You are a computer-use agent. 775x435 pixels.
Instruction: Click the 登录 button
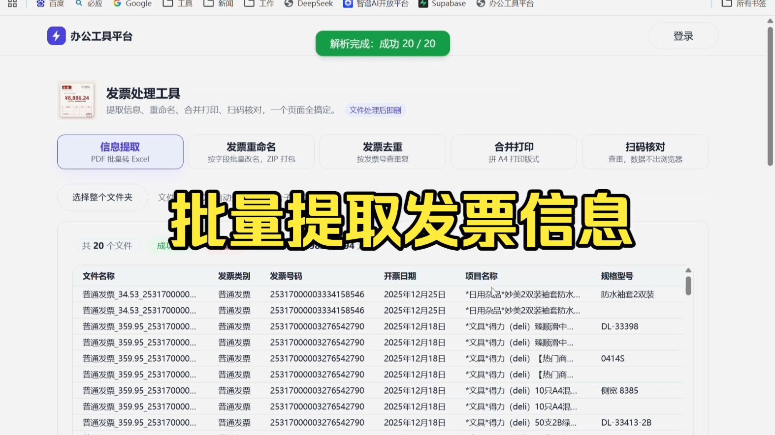[683, 36]
